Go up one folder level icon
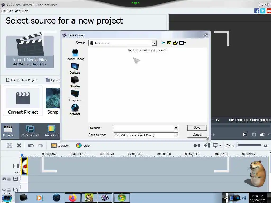 pyautogui.click(x=169, y=43)
